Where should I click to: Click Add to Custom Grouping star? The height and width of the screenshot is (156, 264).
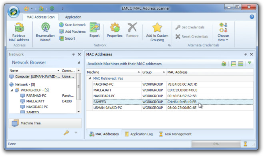tap(157, 32)
